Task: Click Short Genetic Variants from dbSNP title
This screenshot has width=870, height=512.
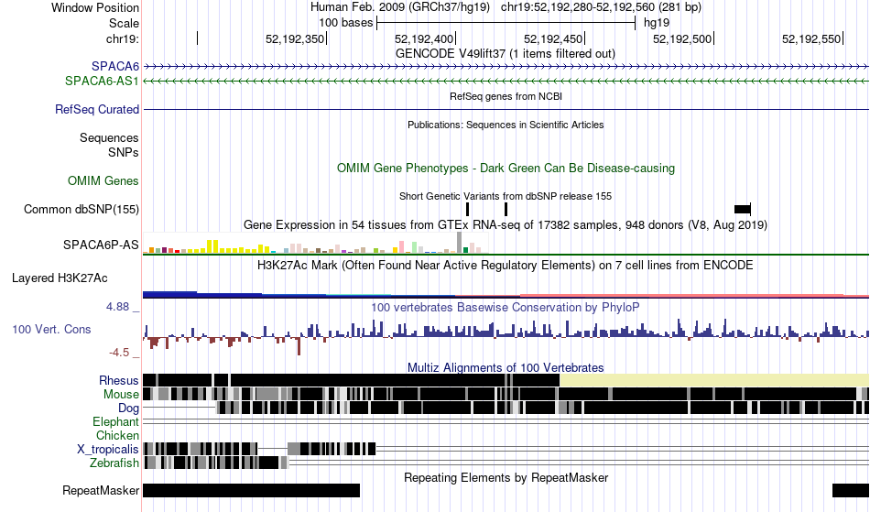Action: (506, 196)
